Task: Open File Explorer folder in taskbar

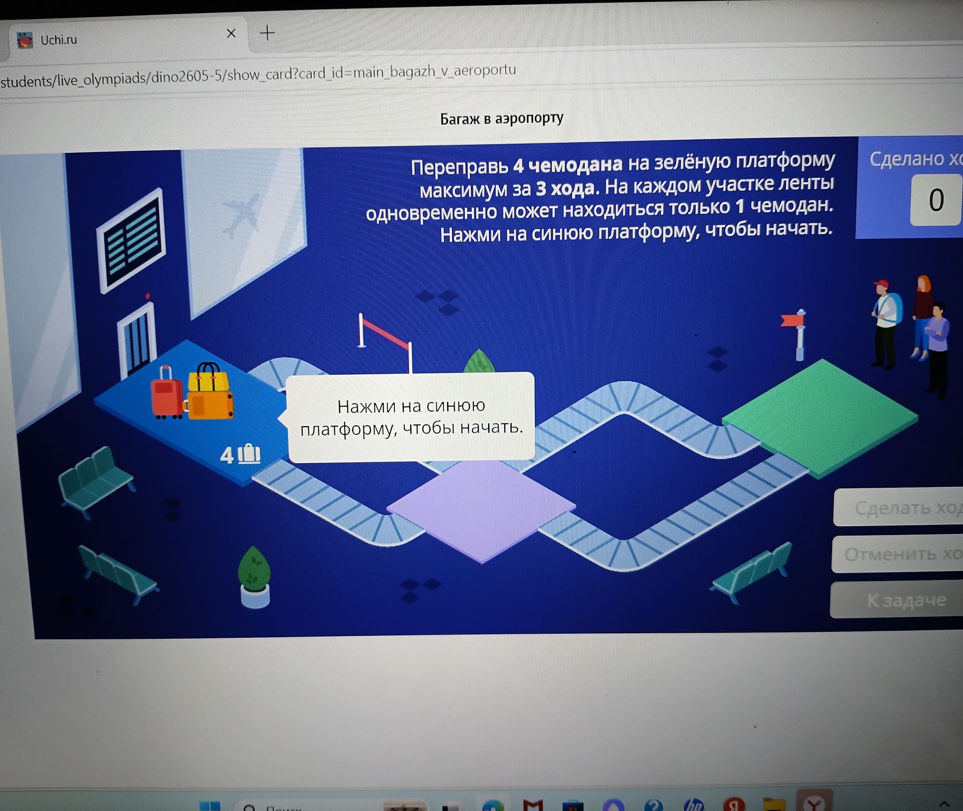Action: (x=774, y=805)
